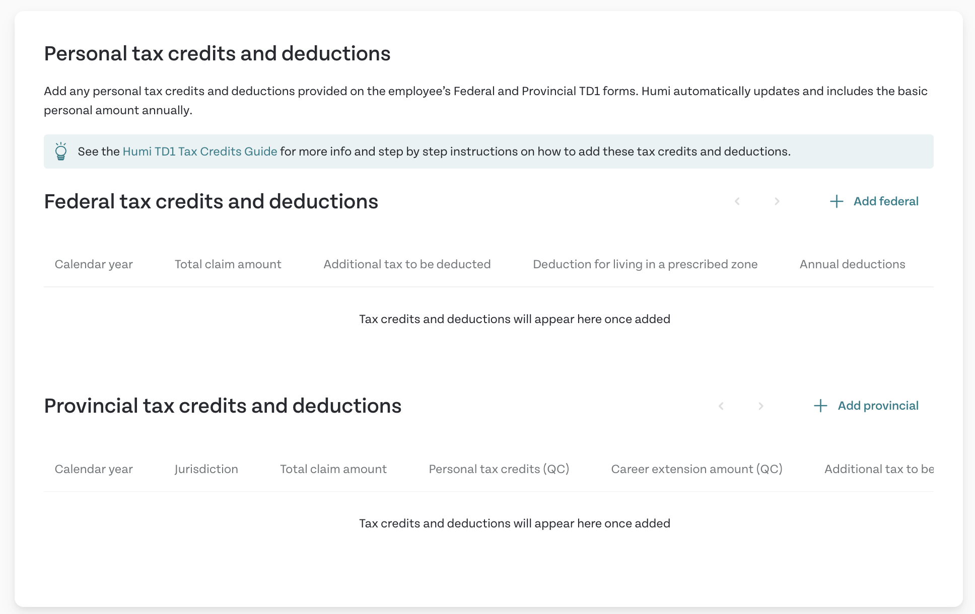Image resolution: width=975 pixels, height=614 pixels.
Task: Go to next page of federal credits
Action: coord(777,201)
